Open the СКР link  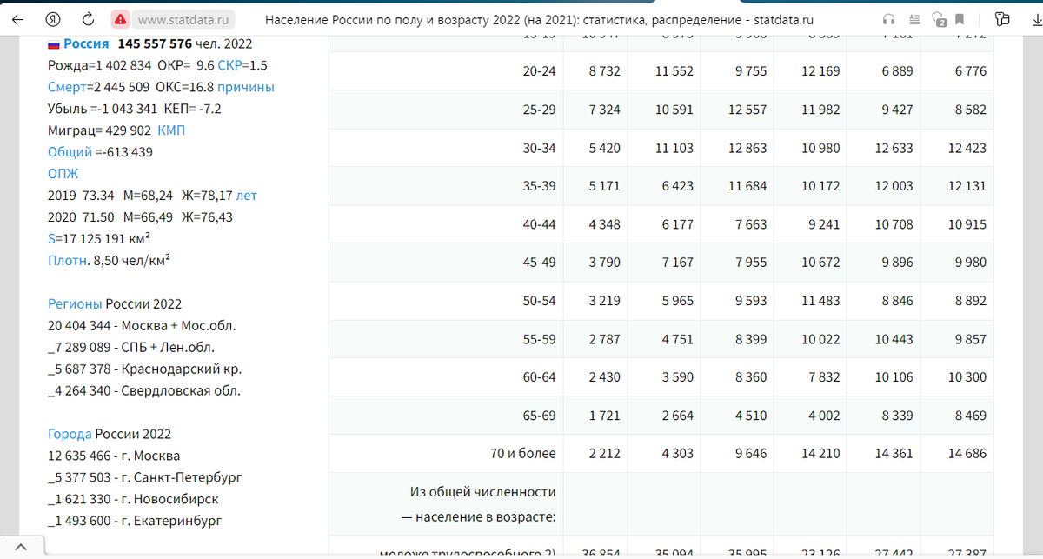229,65
